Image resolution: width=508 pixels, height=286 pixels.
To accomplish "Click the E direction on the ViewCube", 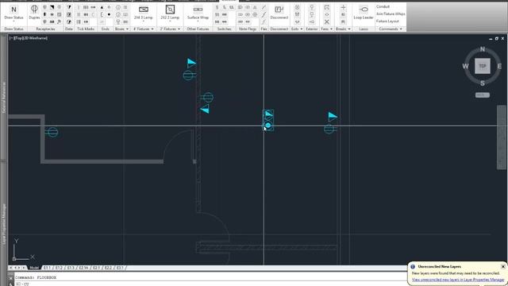I will (x=499, y=66).
